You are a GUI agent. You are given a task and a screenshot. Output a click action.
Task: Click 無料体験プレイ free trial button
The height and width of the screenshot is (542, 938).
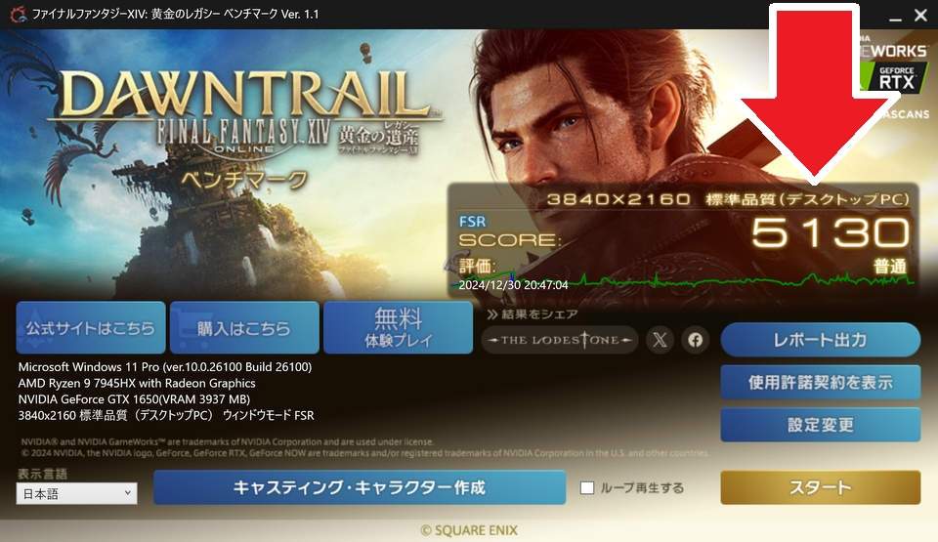(398, 328)
